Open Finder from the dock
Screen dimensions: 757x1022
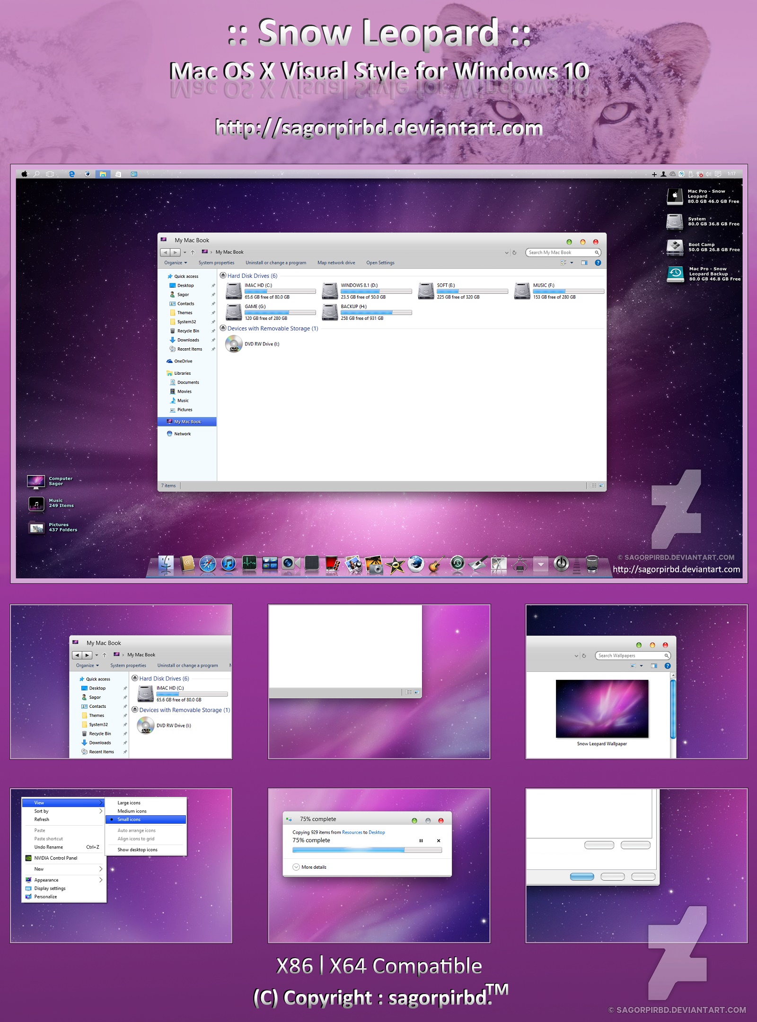pos(166,564)
